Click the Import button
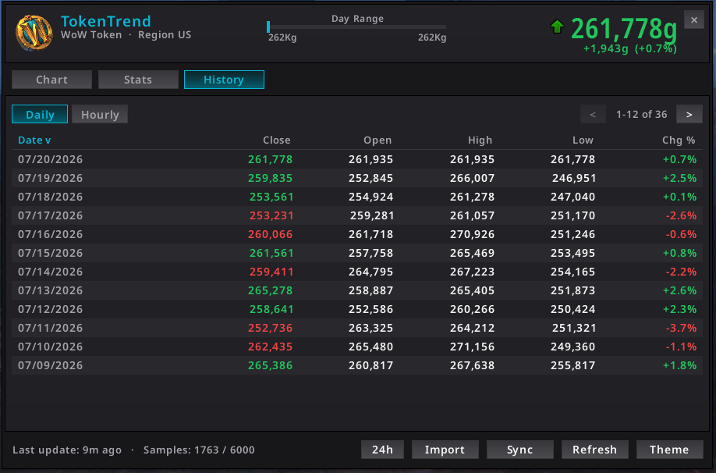 [445, 450]
